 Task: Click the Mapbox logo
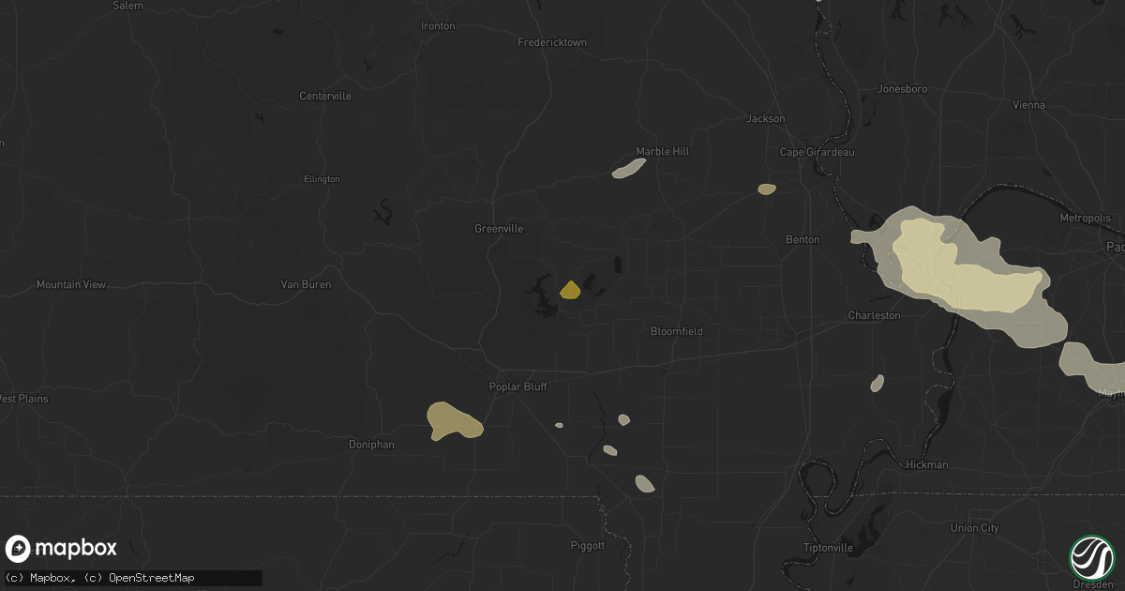pos(61,549)
